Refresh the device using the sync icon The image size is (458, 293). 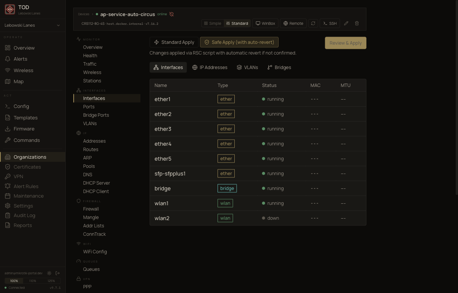coord(313,23)
